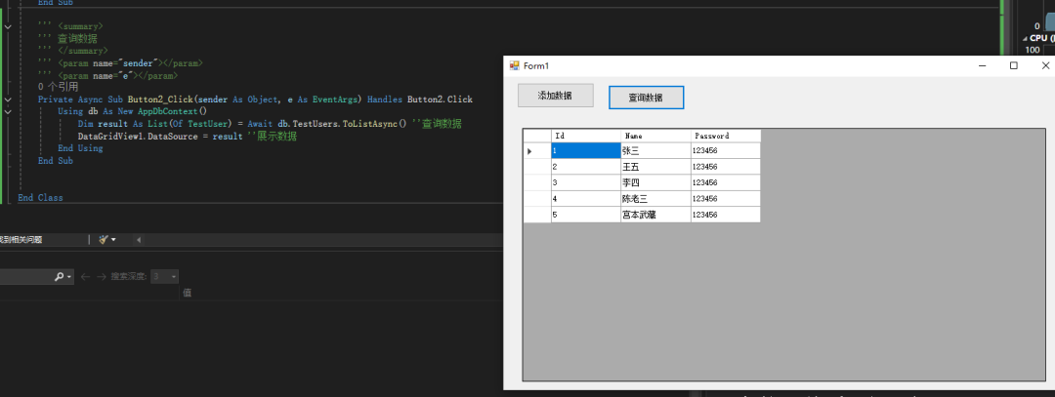Collapse the summary comment block
The image size is (1055, 397).
click(x=8, y=27)
